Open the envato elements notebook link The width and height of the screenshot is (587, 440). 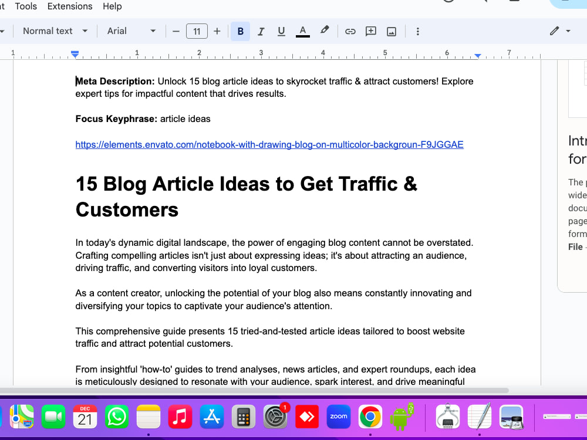[269, 144]
